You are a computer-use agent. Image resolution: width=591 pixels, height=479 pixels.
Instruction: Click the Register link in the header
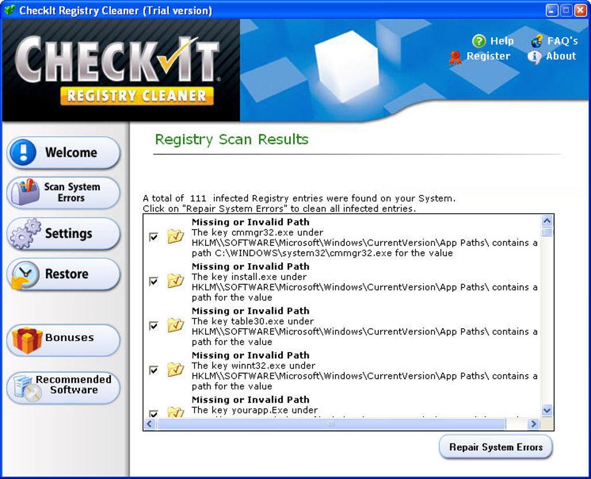pyautogui.click(x=488, y=56)
